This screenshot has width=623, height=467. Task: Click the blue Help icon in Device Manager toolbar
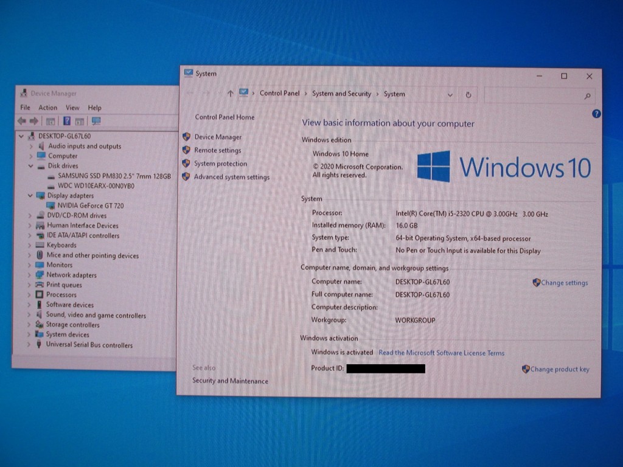[x=67, y=121]
